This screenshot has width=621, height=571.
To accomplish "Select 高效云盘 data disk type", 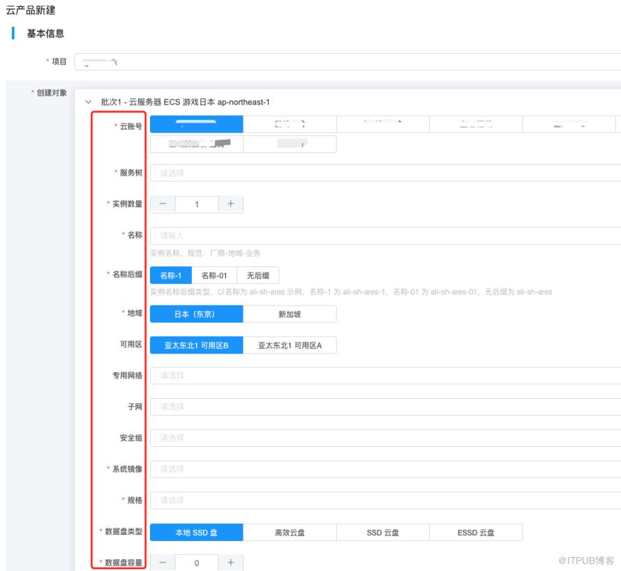I will (x=290, y=533).
